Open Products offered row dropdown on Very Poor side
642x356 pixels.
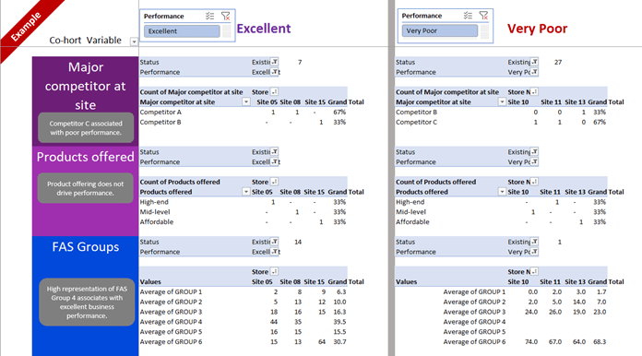(502, 192)
